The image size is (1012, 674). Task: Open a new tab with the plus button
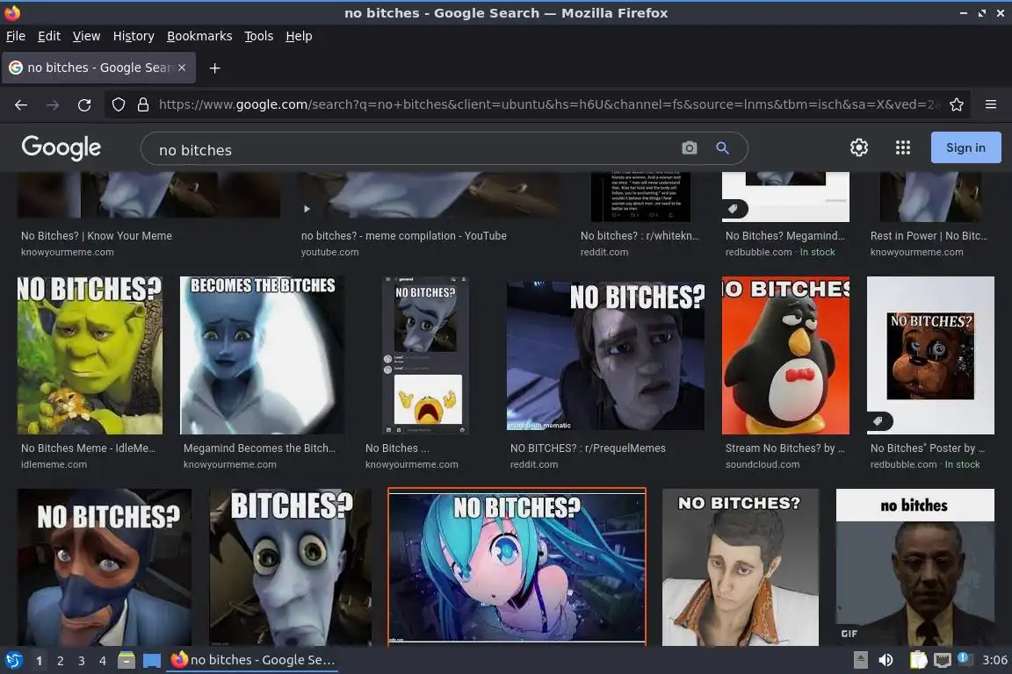click(x=215, y=68)
